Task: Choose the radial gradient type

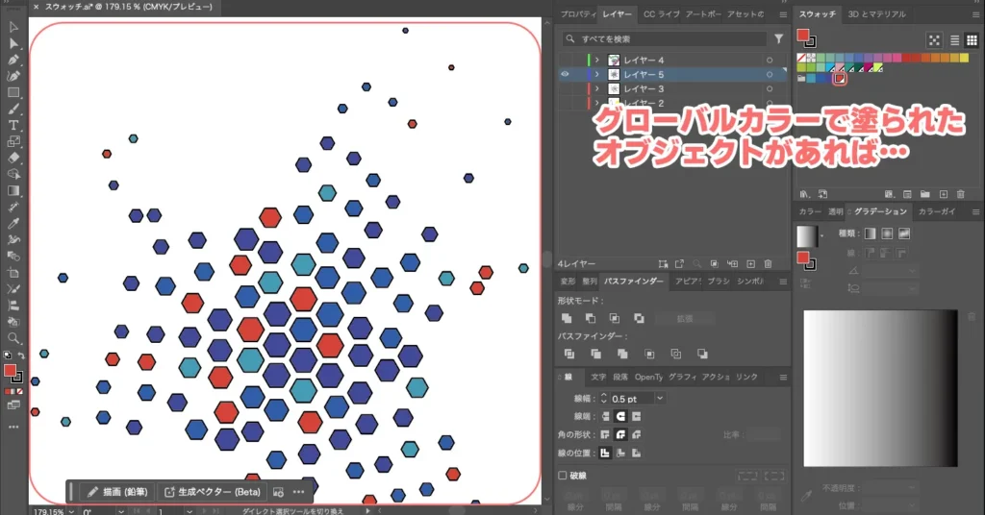Action: pyautogui.click(x=887, y=233)
